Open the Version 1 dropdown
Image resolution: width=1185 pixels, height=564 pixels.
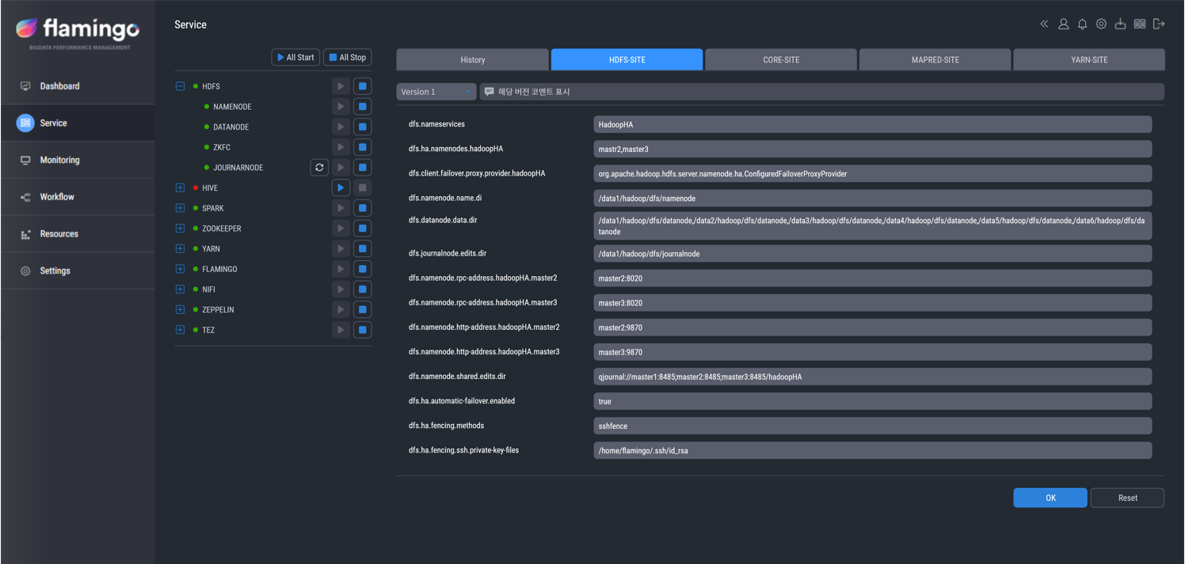pos(436,92)
